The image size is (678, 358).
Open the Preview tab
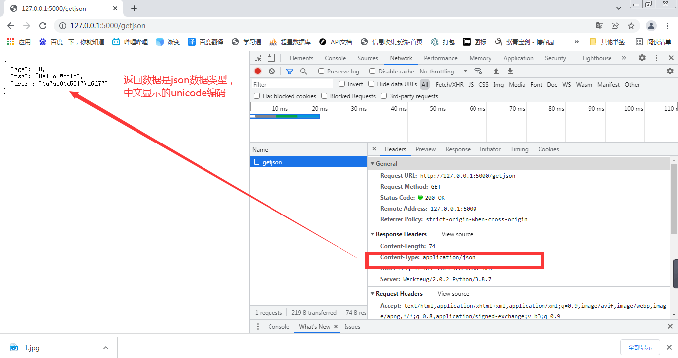(426, 149)
